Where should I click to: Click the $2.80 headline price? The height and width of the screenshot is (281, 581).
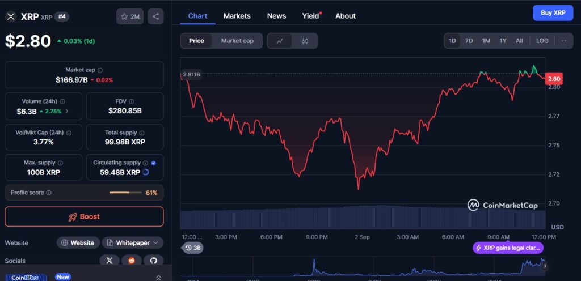click(28, 41)
